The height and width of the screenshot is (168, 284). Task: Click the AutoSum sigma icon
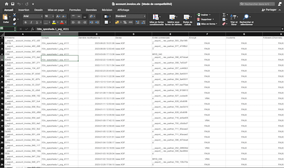pyautogui.click(x=224, y=15)
